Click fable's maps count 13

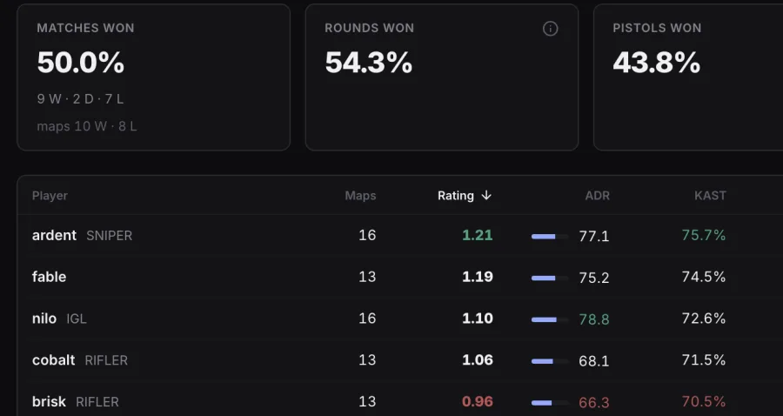[367, 277]
